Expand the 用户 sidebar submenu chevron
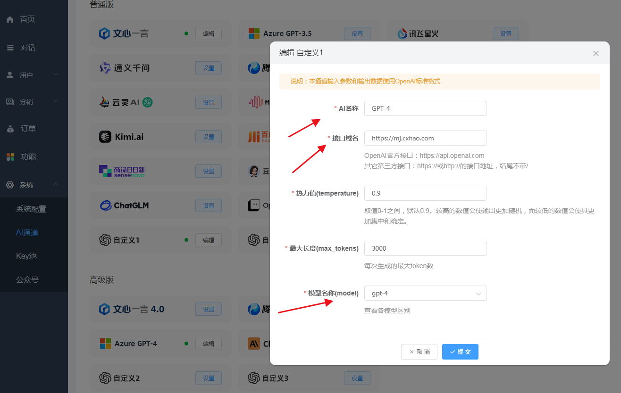The height and width of the screenshot is (393, 621). (x=56, y=74)
